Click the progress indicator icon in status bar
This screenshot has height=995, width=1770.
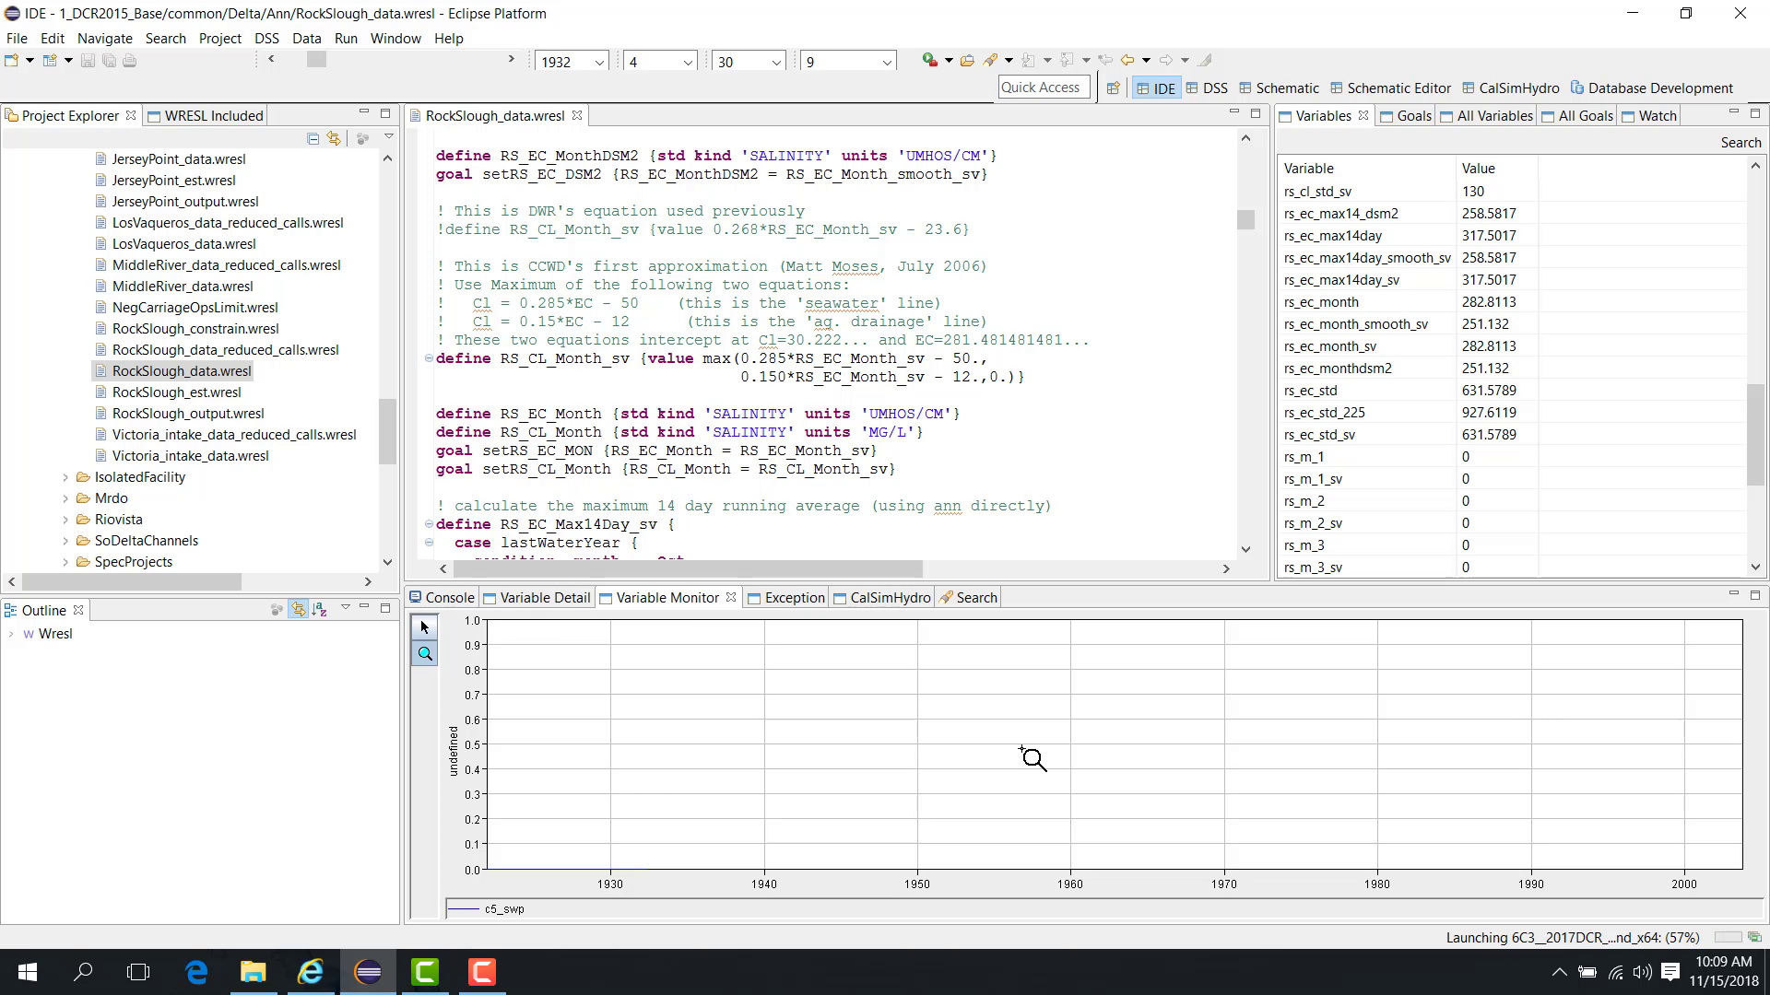click(x=1754, y=937)
